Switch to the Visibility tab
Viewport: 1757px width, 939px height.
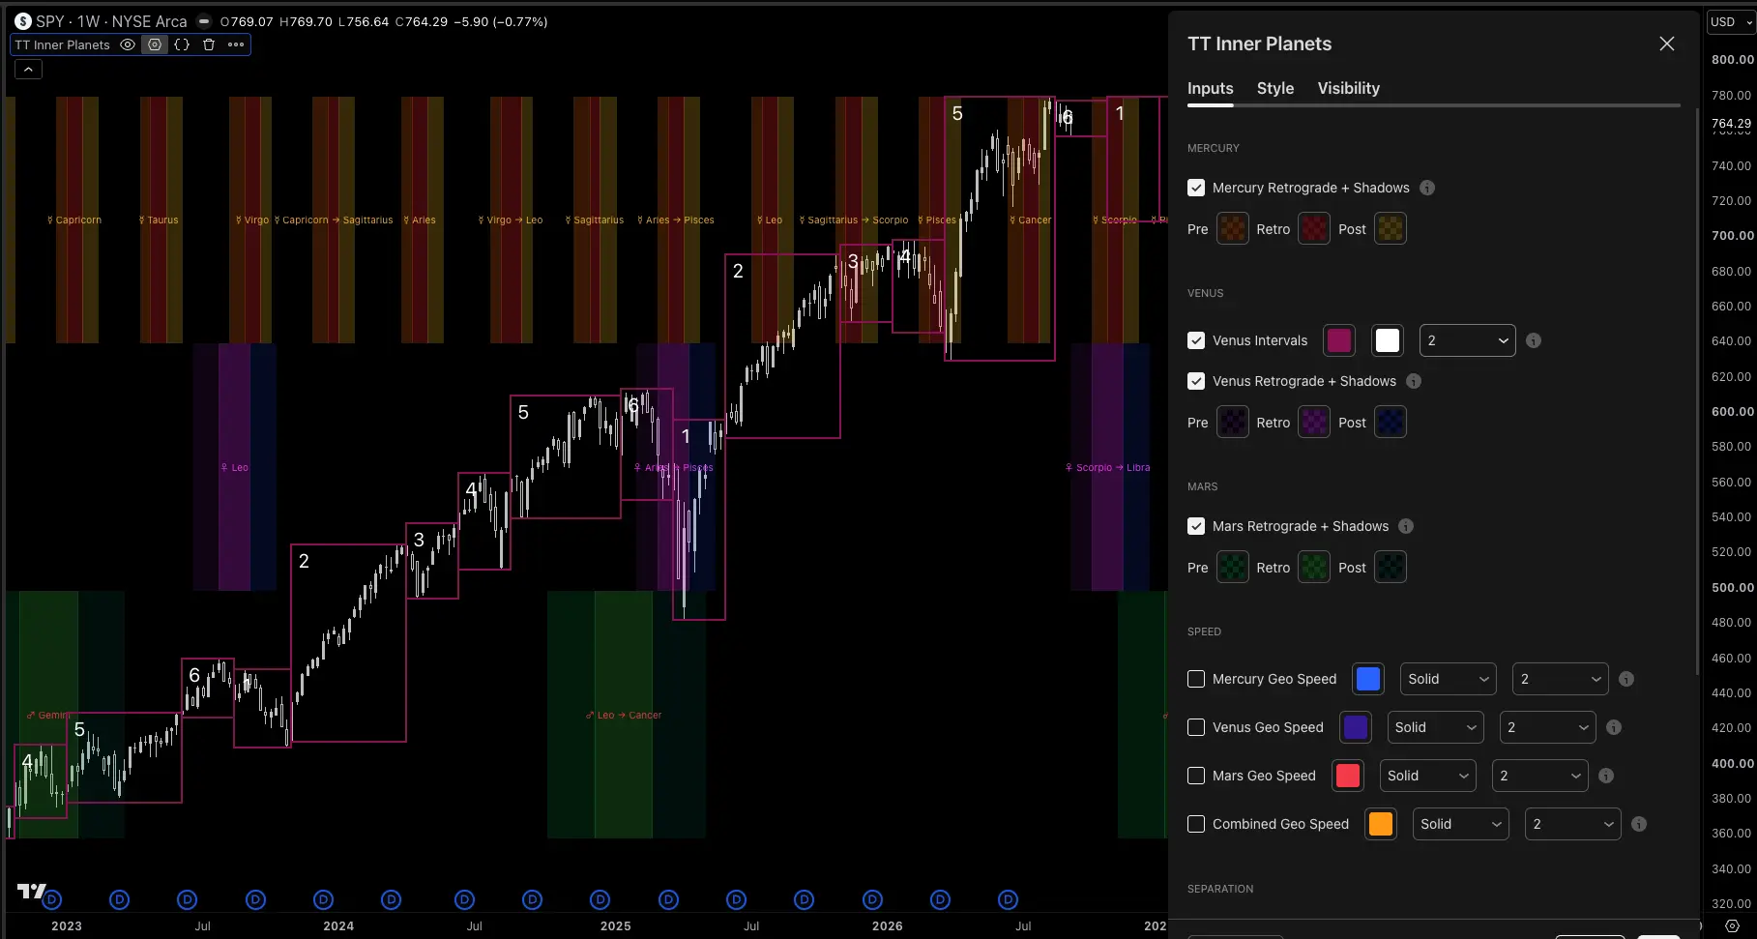click(1348, 88)
